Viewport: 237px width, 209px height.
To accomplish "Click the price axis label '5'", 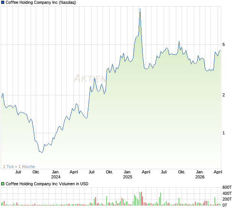I will pyautogui.click(x=224, y=44).
